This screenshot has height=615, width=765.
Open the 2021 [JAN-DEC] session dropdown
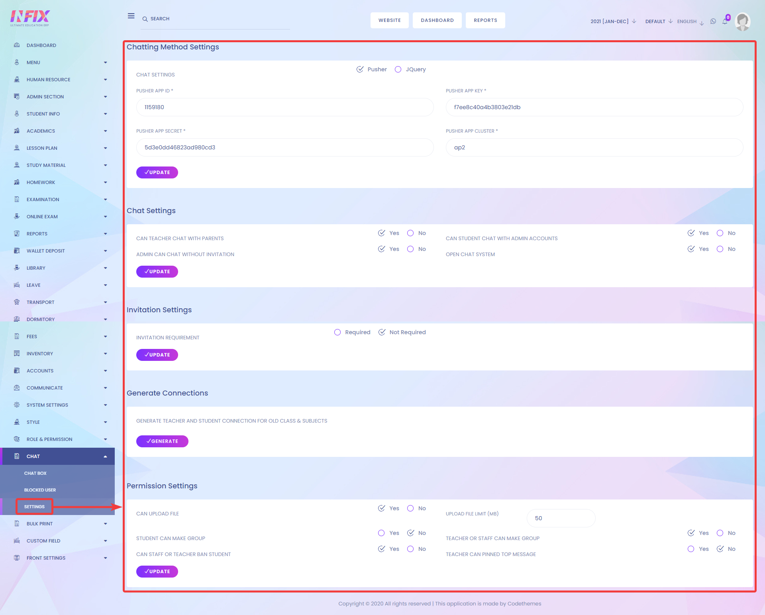coord(613,22)
